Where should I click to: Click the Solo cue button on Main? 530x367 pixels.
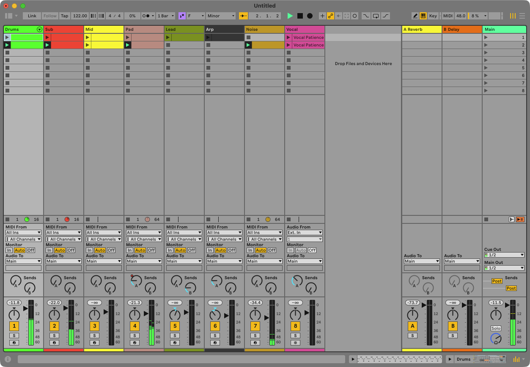tap(496, 328)
